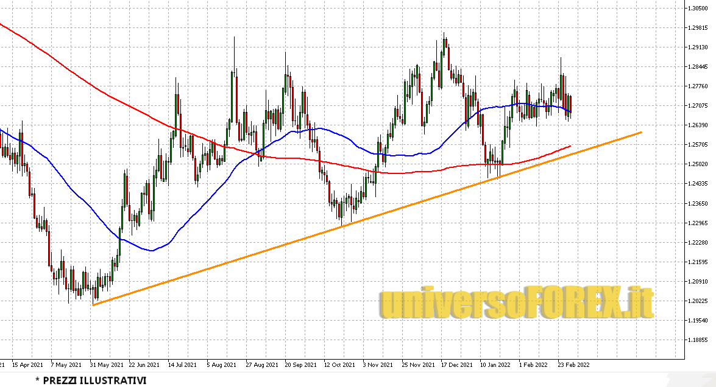This screenshot has height=387, width=716.
Task: Click the 1.28445 price axis label
Action: pyautogui.click(x=697, y=67)
